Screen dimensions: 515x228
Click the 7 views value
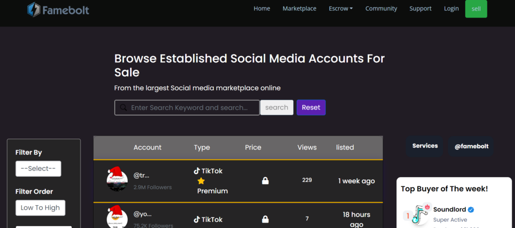tap(307, 218)
